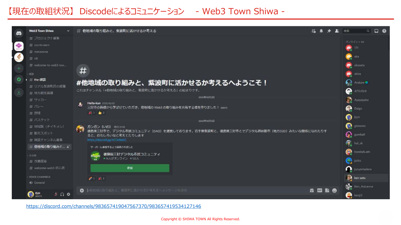Open the GIF picker icon
The width and height of the screenshot is (401, 225).
[319, 191]
